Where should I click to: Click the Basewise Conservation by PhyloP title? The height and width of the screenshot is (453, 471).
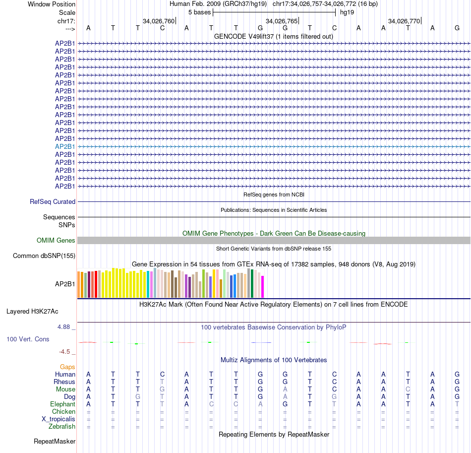[x=274, y=327]
